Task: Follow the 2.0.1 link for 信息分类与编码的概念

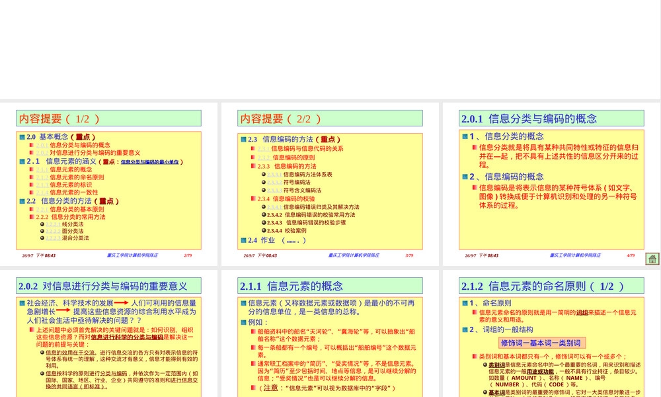Action: click(x=42, y=145)
